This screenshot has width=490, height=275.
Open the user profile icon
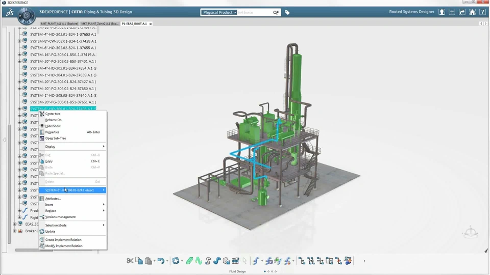[442, 12]
